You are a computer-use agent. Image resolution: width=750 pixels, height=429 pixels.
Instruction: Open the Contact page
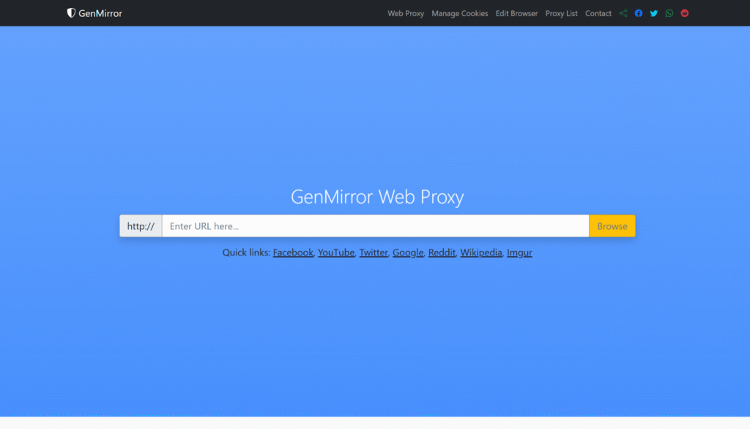[x=598, y=13]
